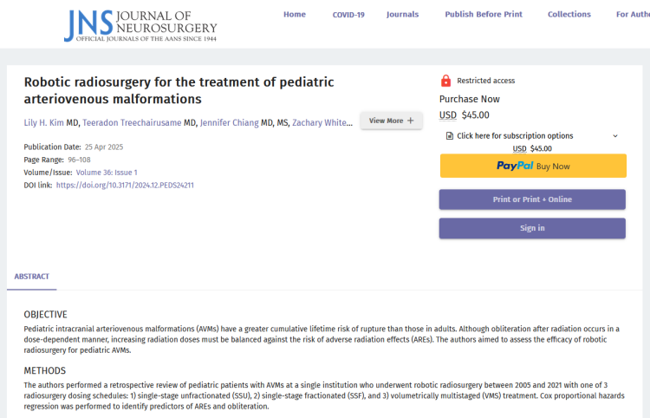Open Volume 36: Issue 1 link
Viewport: 650px width, 418px height.
(x=107, y=173)
